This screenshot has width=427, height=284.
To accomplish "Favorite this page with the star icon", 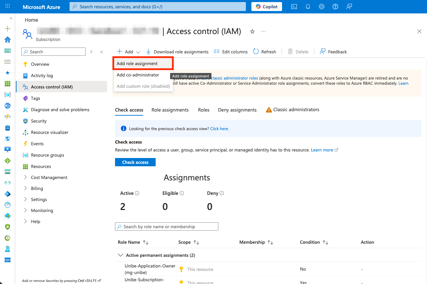I will [x=252, y=32].
